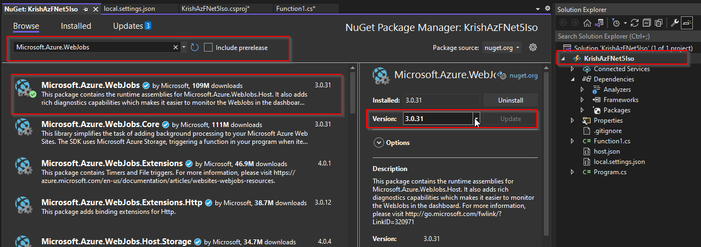Click the Uninstall button

click(510, 100)
